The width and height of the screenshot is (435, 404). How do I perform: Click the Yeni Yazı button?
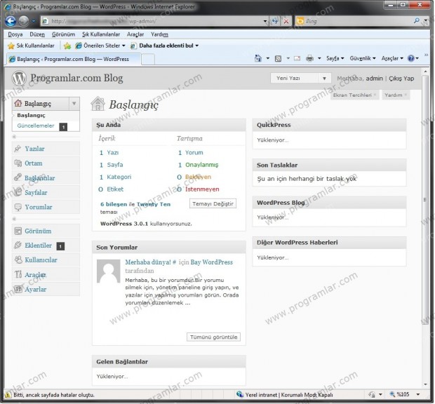295,78
